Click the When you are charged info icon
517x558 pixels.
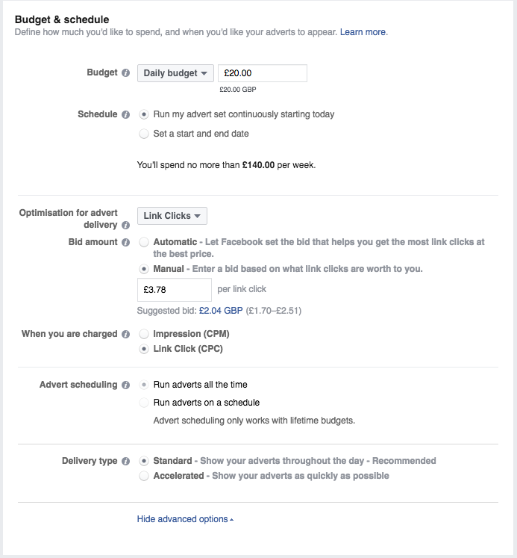click(125, 335)
